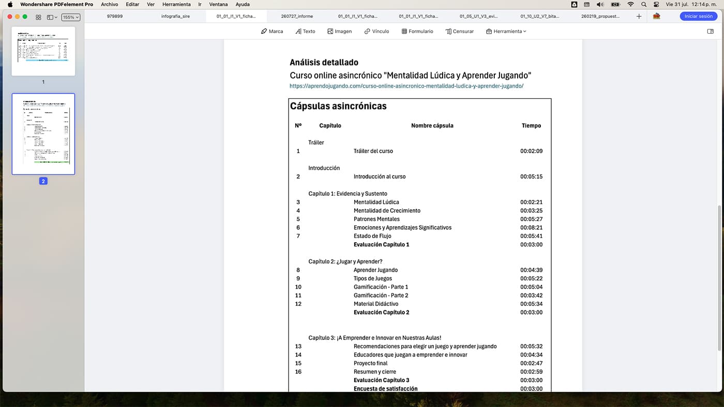
Task: Click the Google Drive menu bar icon
Action: (x=575, y=4)
